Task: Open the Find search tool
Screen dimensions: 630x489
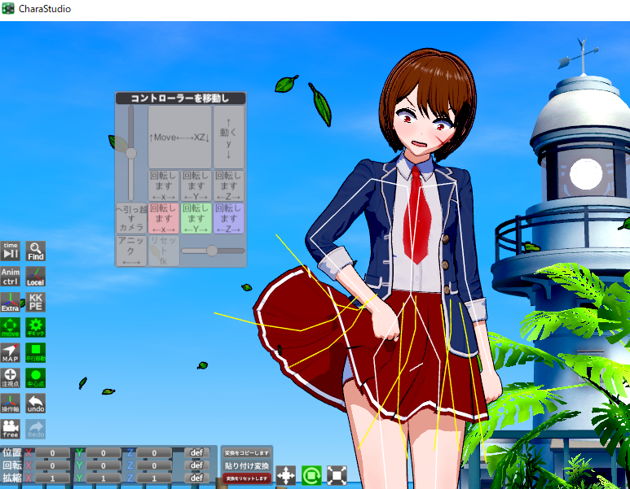Action: tap(35, 251)
